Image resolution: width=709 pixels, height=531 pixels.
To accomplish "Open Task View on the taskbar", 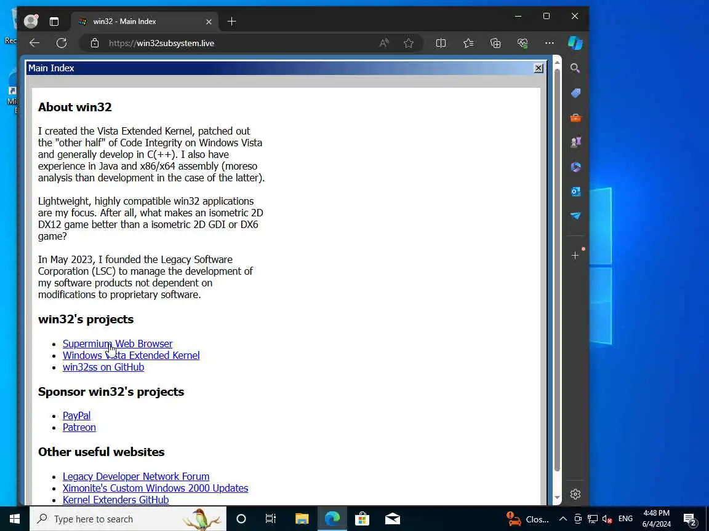I will click(x=270, y=519).
